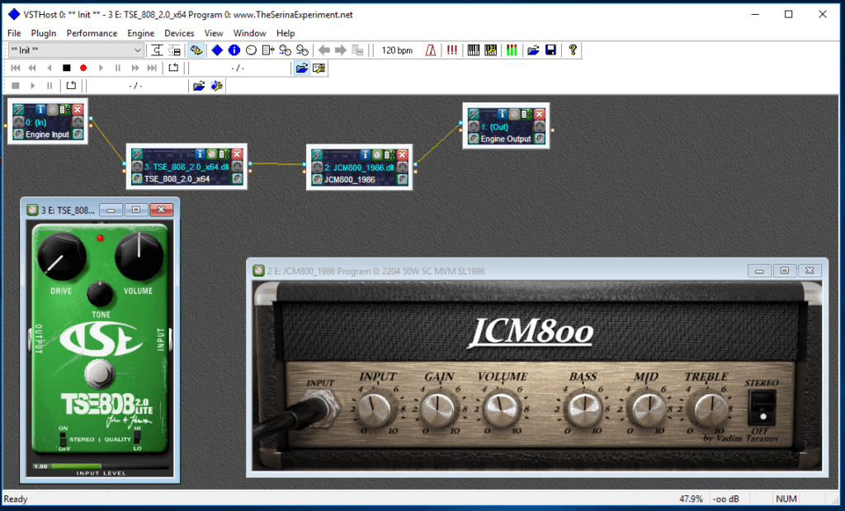The width and height of the screenshot is (845, 511).
Task: Click the JCM800 logo on the amp
Action: pyautogui.click(x=531, y=332)
